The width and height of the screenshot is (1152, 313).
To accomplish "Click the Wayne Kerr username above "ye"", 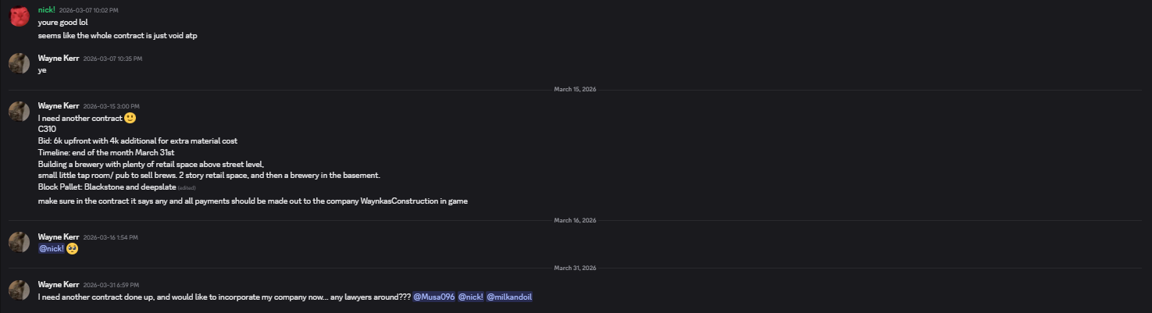I will pos(59,59).
